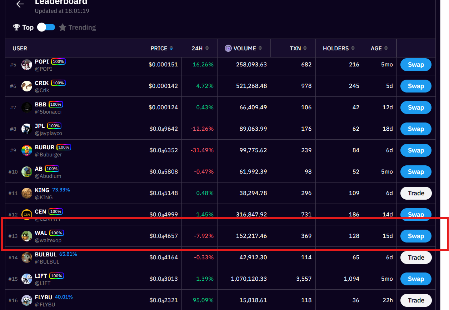This screenshot has width=449, height=310.
Task: Click the LIFT avatar icon
Action: pyautogui.click(x=27, y=279)
